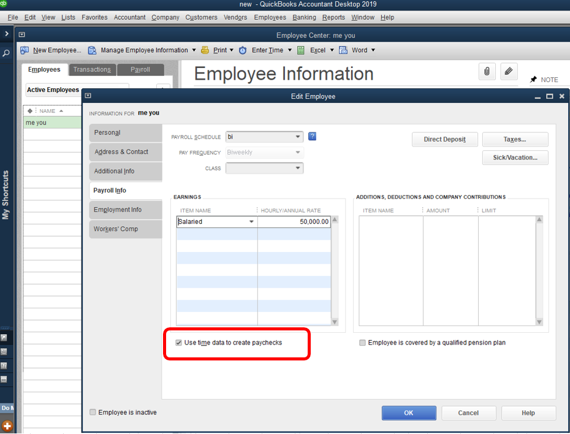570x434 pixels.
Task: Click the Word document icon
Action: (343, 50)
